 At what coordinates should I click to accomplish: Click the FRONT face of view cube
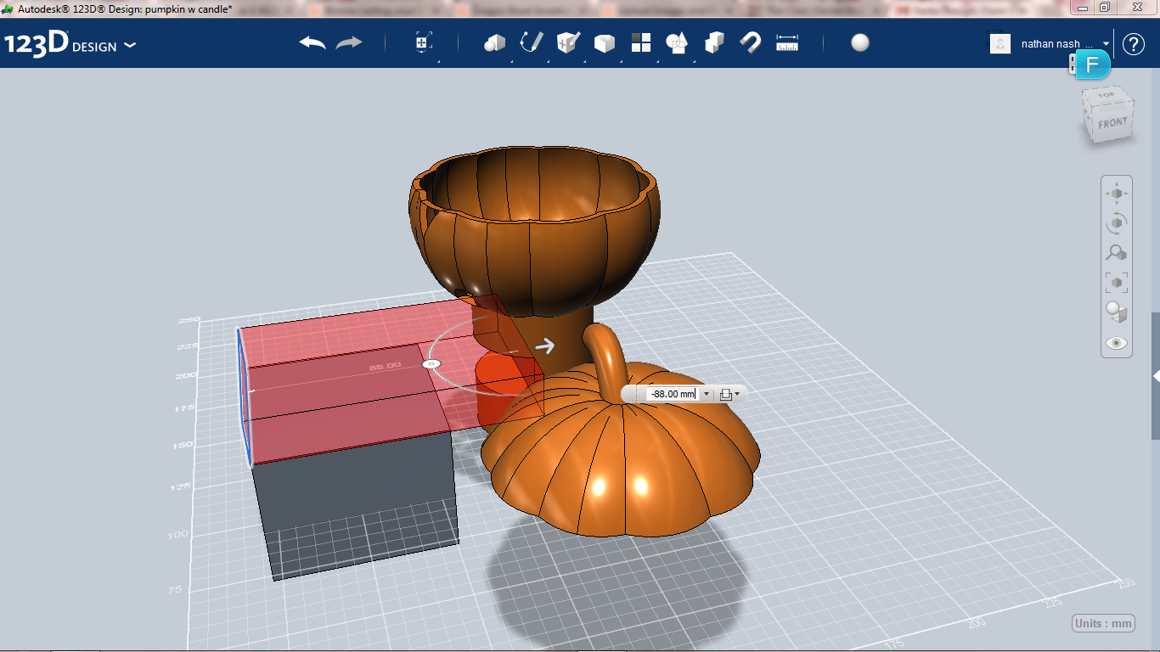[1112, 124]
